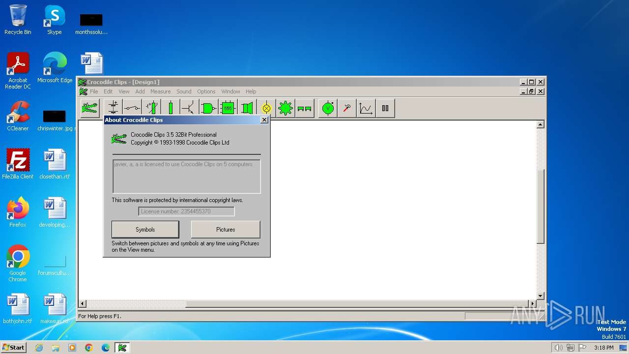
Task: Select the Acrobat Reader DC desktop icon
Action: 18,70
